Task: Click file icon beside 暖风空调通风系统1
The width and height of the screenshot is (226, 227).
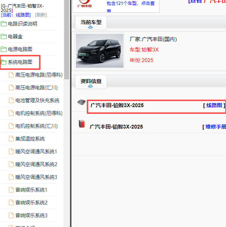Action: [x=11, y=151]
